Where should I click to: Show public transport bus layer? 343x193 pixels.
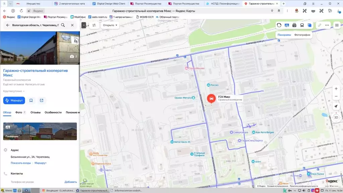(302, 25)
